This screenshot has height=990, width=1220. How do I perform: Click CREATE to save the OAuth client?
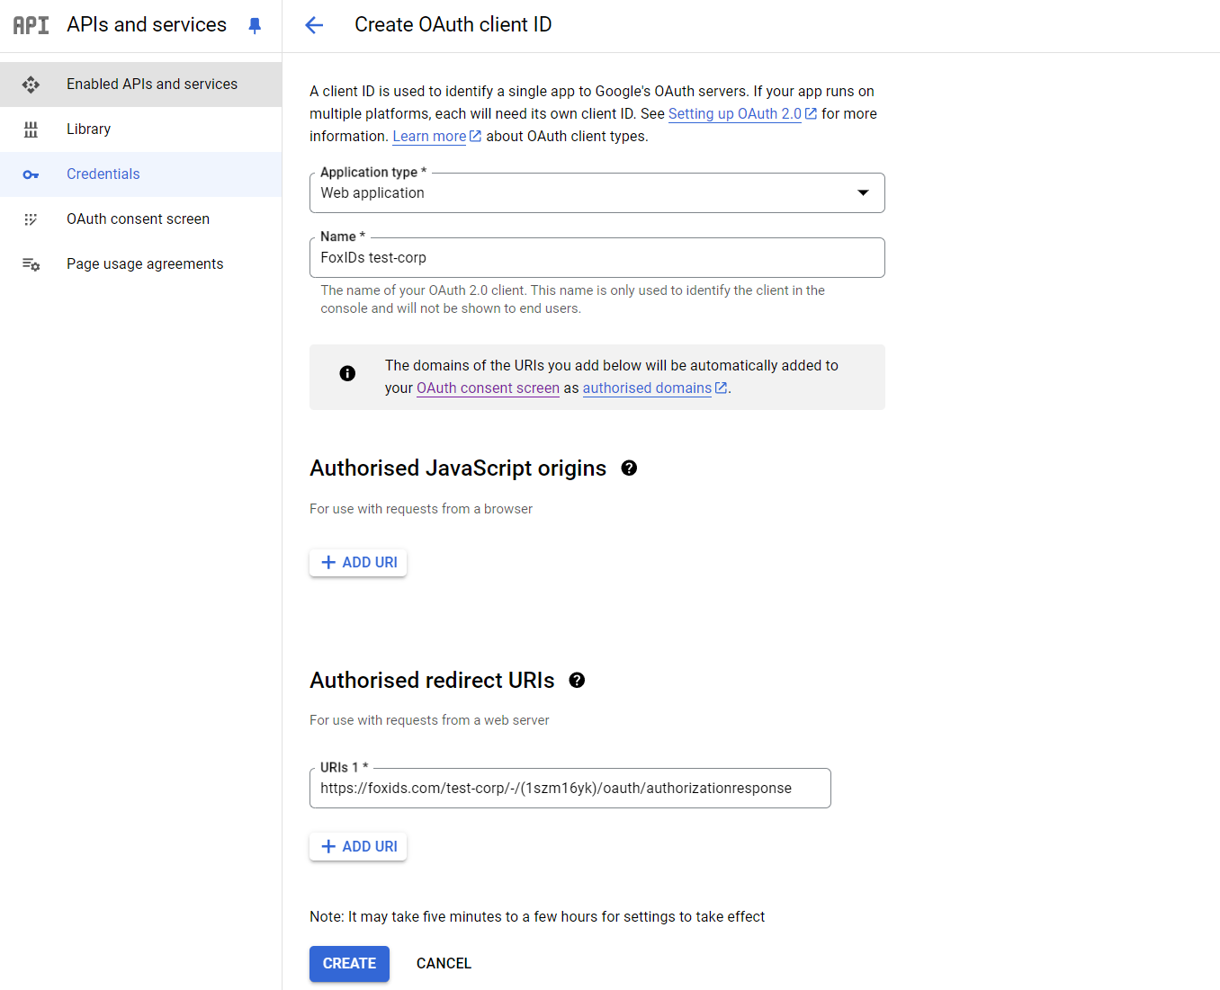click(x=349, y=963)
